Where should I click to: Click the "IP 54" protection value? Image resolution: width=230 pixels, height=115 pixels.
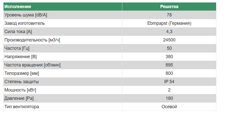(x=169, y=82)
